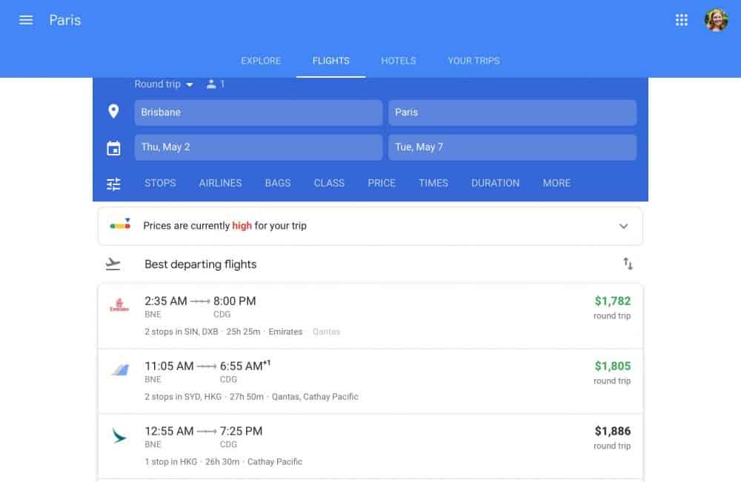Viewport: 741px width, 482px height.
Task: Click the sort arrows icon
Action: [x=628, y=264]
